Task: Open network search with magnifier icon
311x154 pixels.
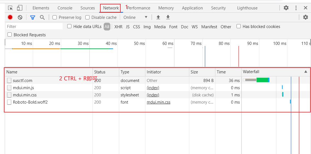Action: pos(42,17)
